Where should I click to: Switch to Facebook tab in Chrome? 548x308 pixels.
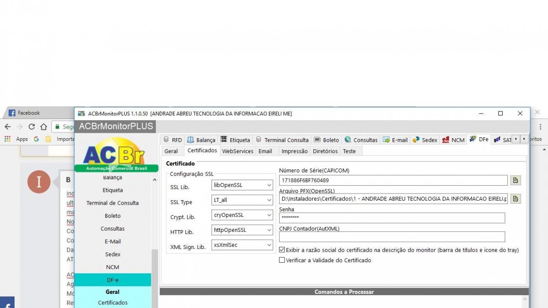(40, 113)
